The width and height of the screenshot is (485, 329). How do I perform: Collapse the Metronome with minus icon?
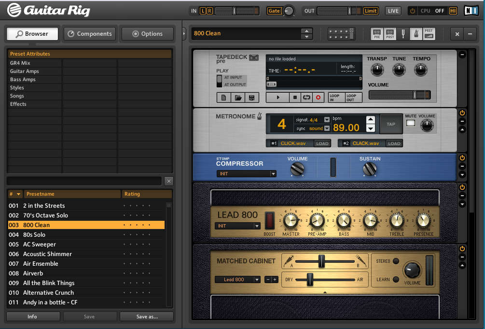[x=462, y=121]
